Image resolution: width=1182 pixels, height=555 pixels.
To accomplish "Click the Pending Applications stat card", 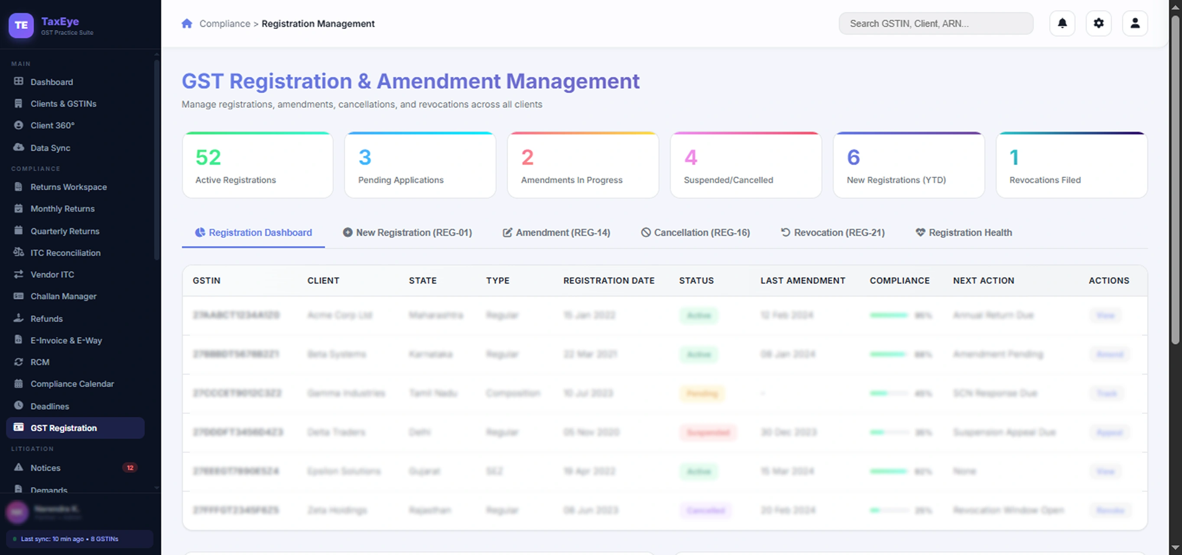I will tap(420, 165).
